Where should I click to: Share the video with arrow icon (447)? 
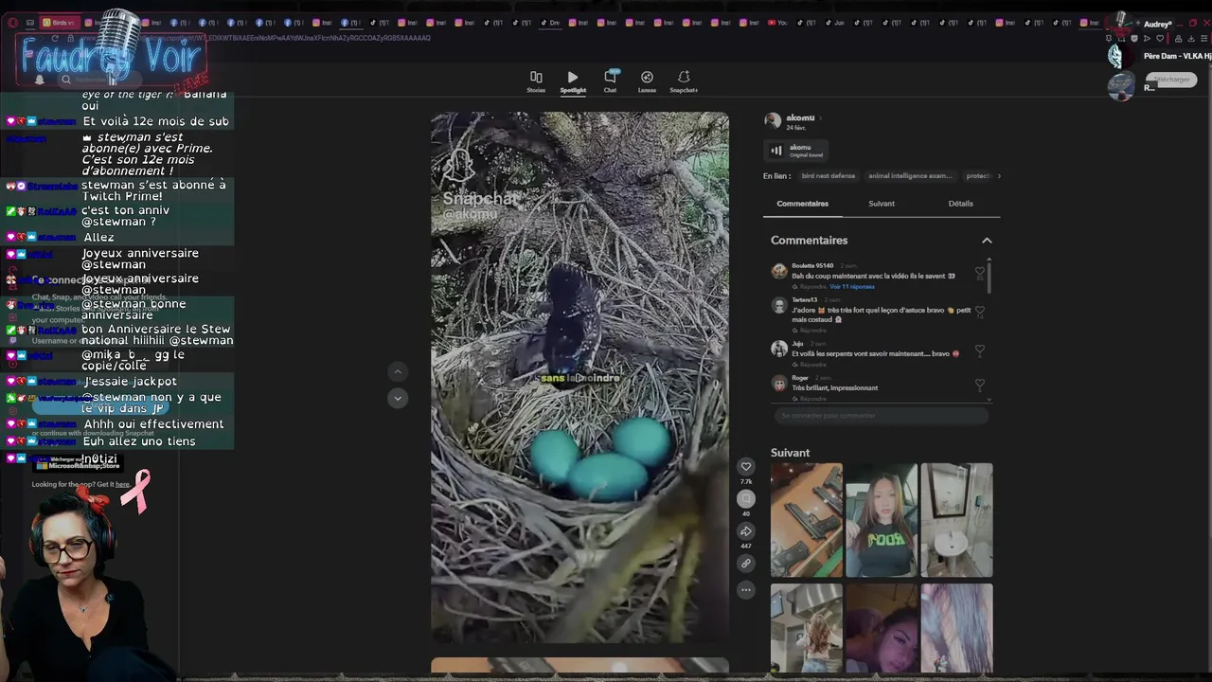click(x=746, y=531)
